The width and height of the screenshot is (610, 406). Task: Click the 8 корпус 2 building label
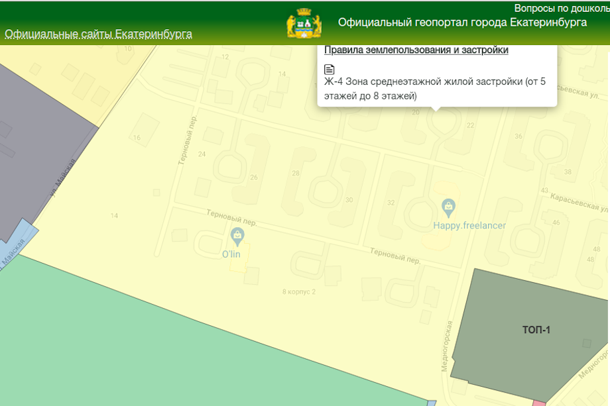coord(299,291)
